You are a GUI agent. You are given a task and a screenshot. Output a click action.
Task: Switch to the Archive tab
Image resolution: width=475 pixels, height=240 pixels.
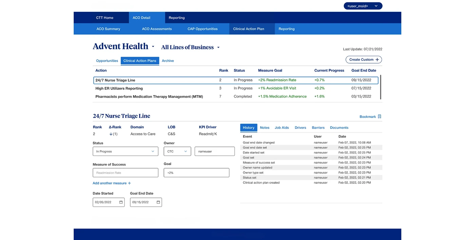[168, 61]
